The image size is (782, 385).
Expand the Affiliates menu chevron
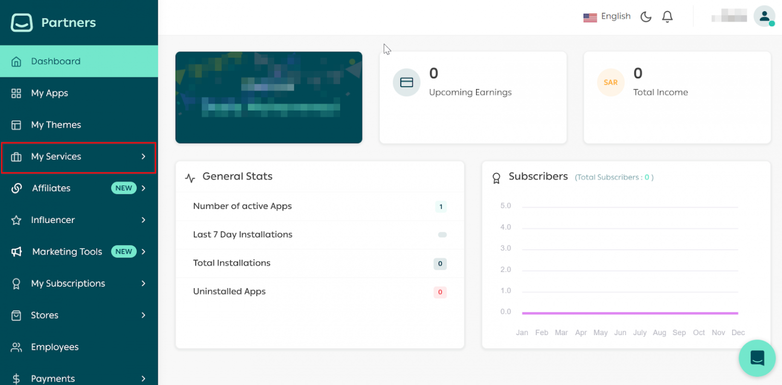tap(144, 188)
